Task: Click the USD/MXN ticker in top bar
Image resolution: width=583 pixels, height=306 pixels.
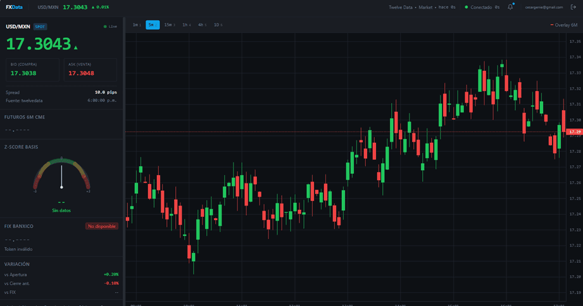Action: coord(48,7)
